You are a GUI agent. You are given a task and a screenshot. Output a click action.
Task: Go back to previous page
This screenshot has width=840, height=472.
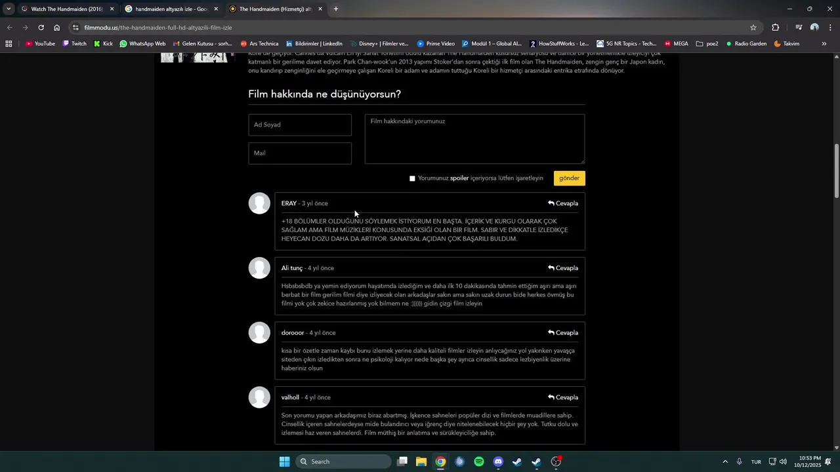click(9, 28)
